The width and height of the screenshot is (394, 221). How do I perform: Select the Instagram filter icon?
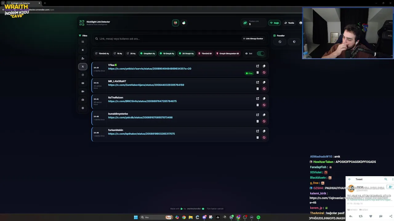[82, 75]
